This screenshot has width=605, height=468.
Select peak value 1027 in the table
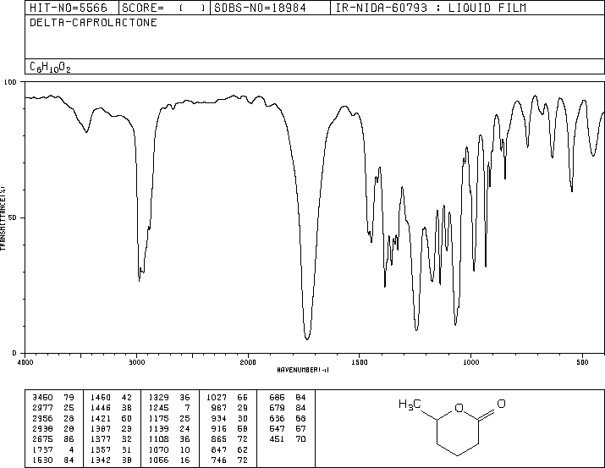[217, 398]
